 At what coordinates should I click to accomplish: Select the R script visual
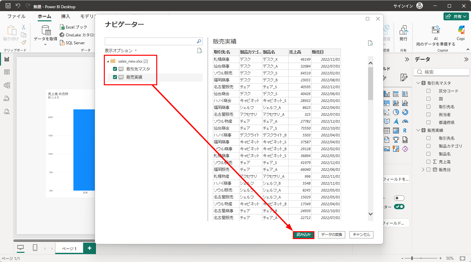tap(405, 131)
